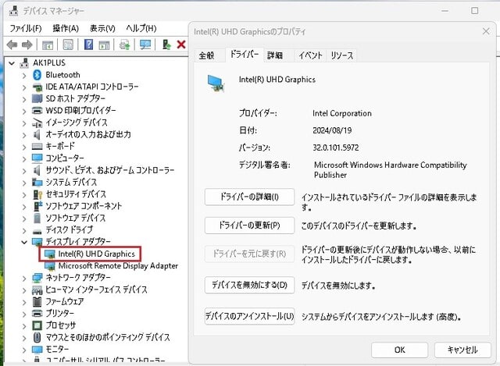This screenshot has width=500, height=366.
Task: Click the forward arrow toolbar icon
Action: (27, 45)
